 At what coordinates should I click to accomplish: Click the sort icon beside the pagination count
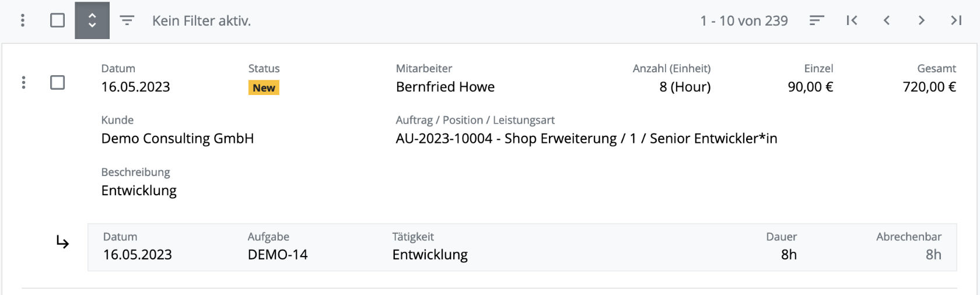817,20
